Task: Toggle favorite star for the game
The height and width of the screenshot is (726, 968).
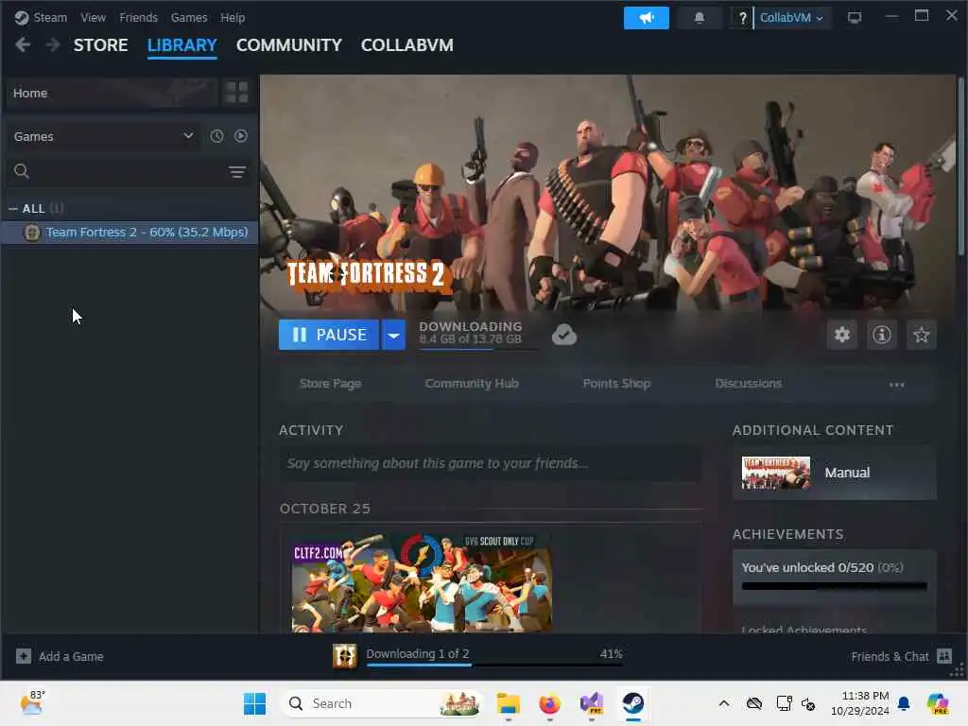Action: click(921, 335)
